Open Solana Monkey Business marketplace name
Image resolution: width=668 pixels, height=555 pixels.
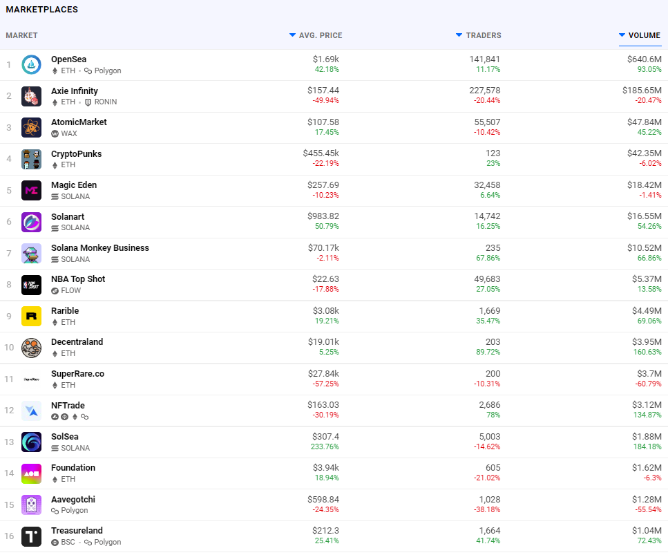pos(100,248)
